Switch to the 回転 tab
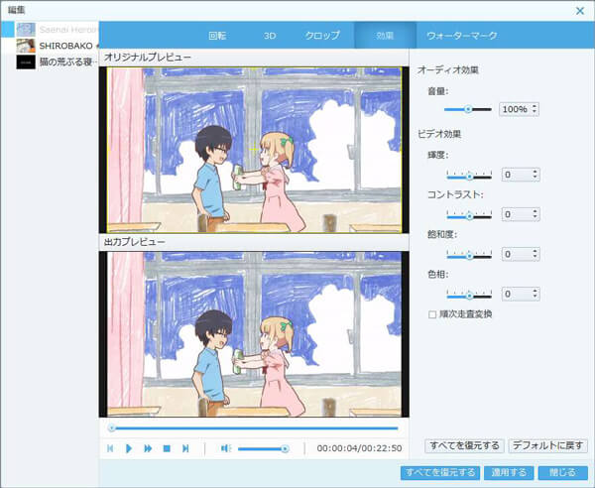Screen dimensions: 595x488 [217, 36]
